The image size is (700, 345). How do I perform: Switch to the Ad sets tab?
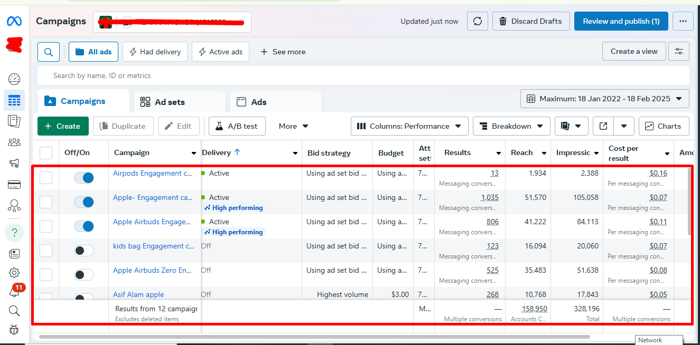click(x=169, y=102)
